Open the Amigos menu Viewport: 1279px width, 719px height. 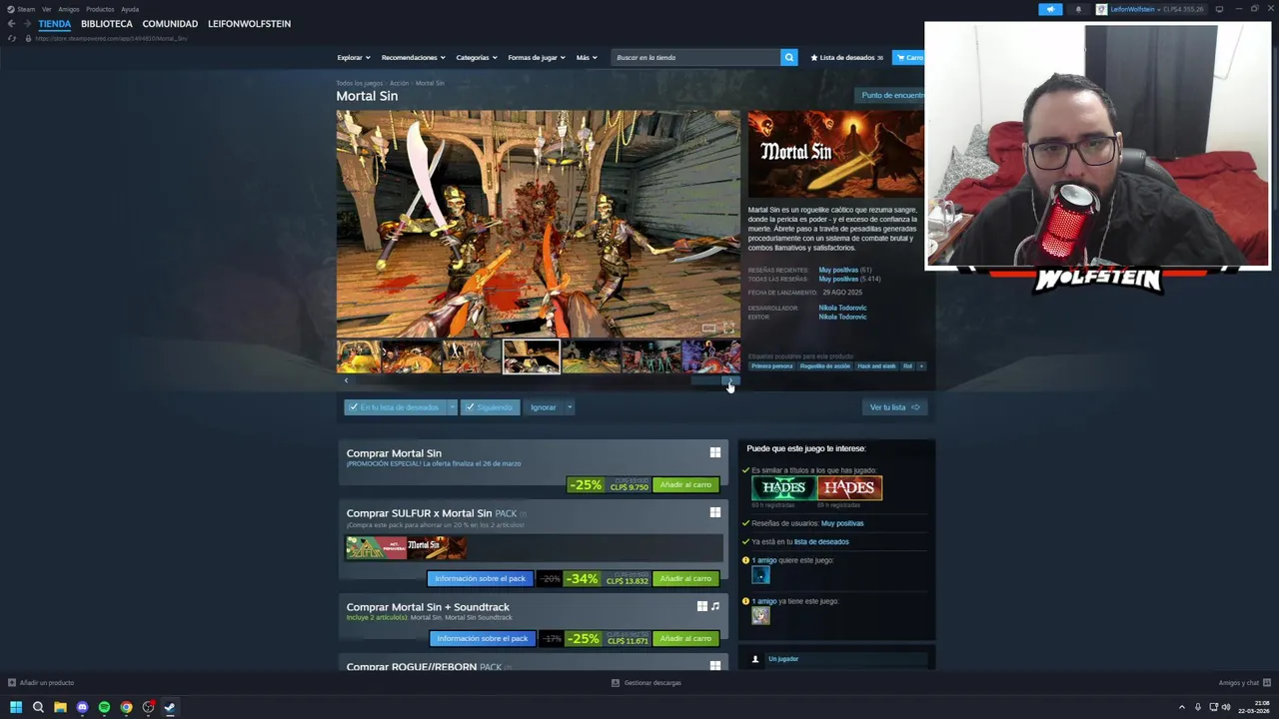(x=69, y=9)
